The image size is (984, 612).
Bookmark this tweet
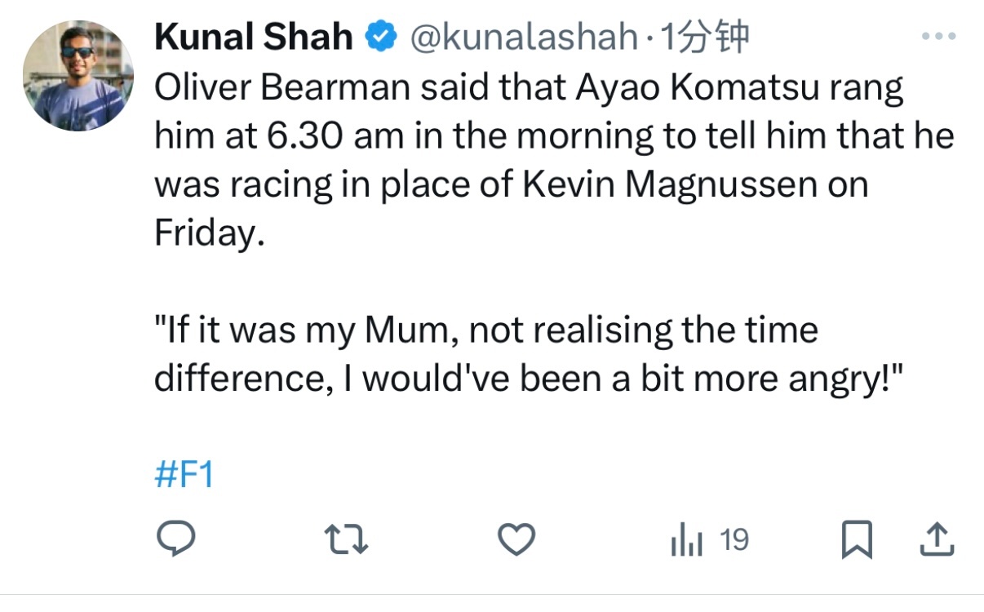click(x=857, y=540)
